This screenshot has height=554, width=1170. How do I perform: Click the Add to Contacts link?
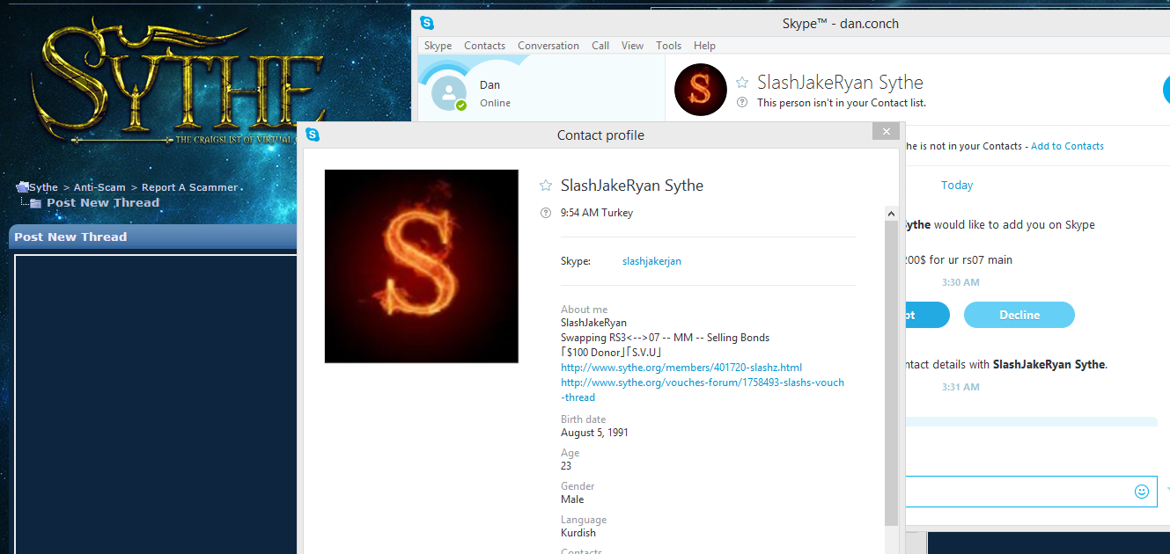click(x=1067, y=146)
